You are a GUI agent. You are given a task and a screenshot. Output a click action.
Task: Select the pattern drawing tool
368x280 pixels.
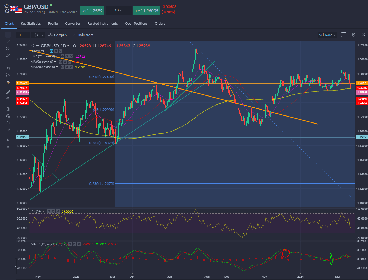point(8,69)
